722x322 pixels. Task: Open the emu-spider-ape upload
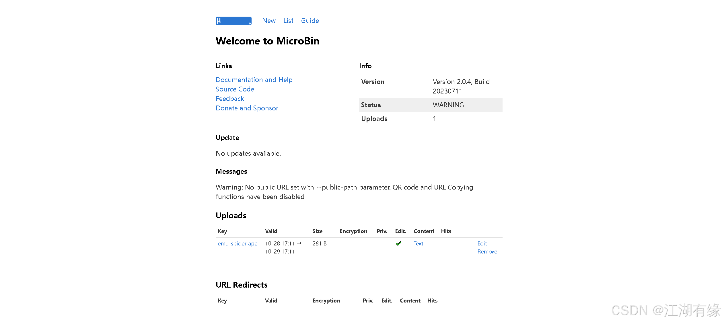(x=237, y=243)
